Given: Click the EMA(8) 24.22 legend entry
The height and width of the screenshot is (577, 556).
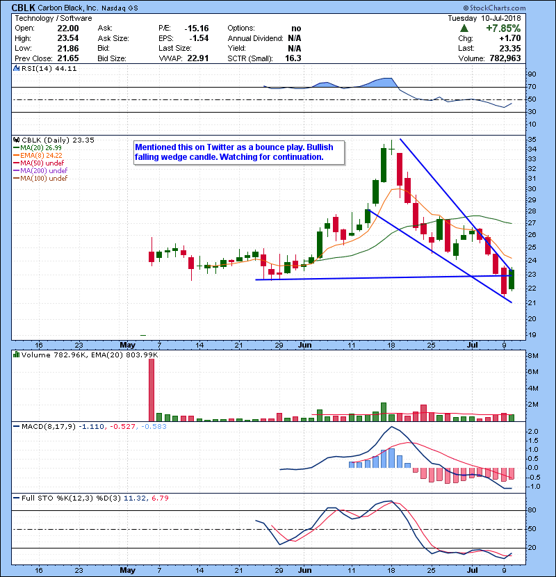Looking at the screenshot, I should (x=41, y=155).
